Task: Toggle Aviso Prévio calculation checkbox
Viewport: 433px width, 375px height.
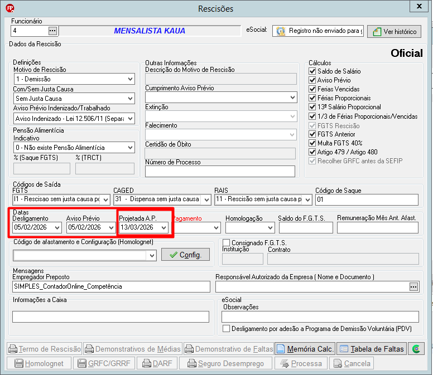Action: coord(312,80)
